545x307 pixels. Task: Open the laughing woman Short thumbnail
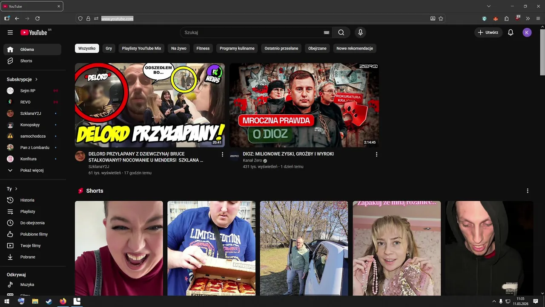(x=119, y=248)
